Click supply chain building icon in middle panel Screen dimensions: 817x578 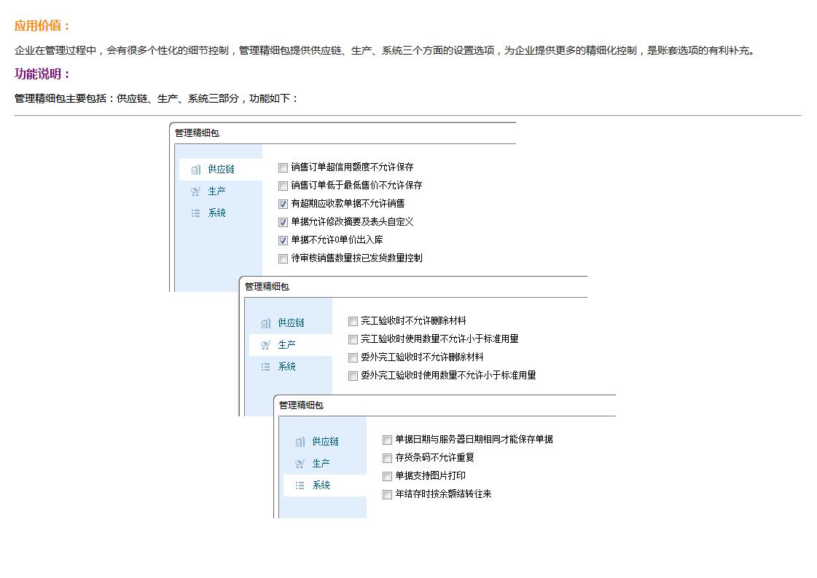[x=266, y=323]
